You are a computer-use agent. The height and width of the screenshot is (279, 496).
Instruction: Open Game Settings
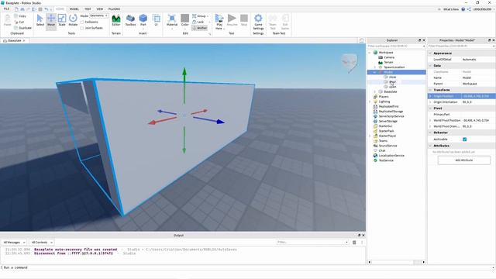(258, 22)
